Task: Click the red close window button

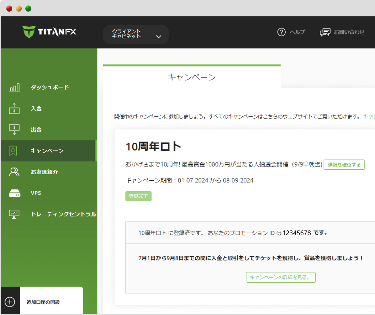Action: 9,9
